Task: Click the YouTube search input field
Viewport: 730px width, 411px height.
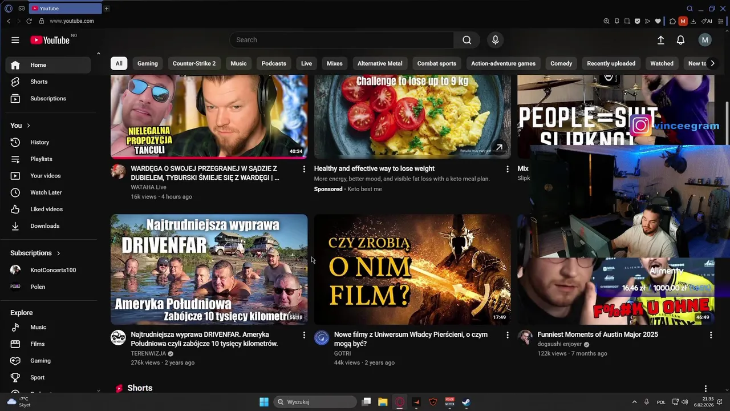Action: point(342,40)
